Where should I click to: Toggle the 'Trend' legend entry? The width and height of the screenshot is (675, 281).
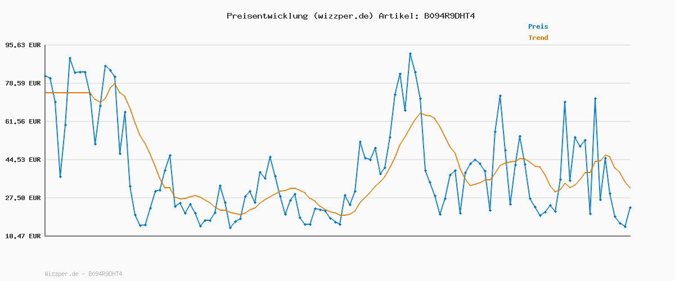(x=538, y=38)
